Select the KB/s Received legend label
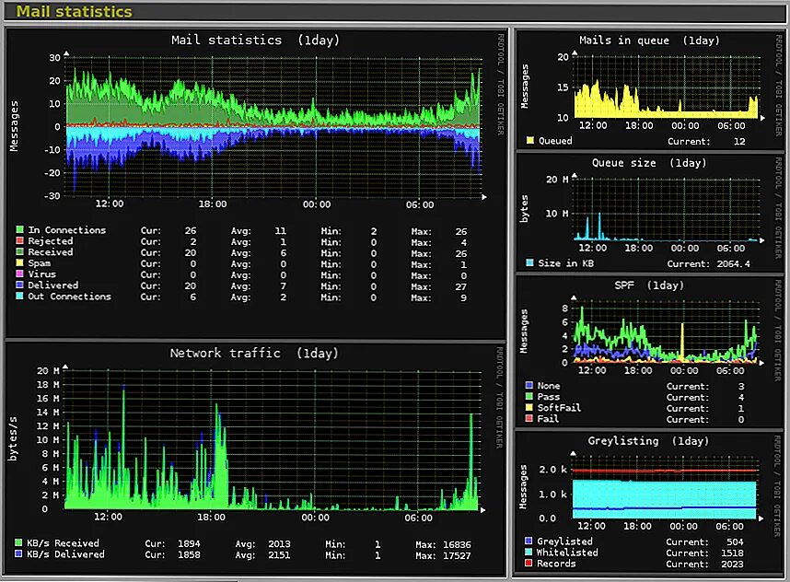790x582 pixels. (x=63, y=543)
